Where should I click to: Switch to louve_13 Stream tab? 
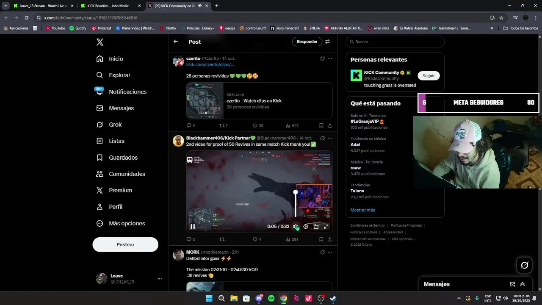click(44, 6)
